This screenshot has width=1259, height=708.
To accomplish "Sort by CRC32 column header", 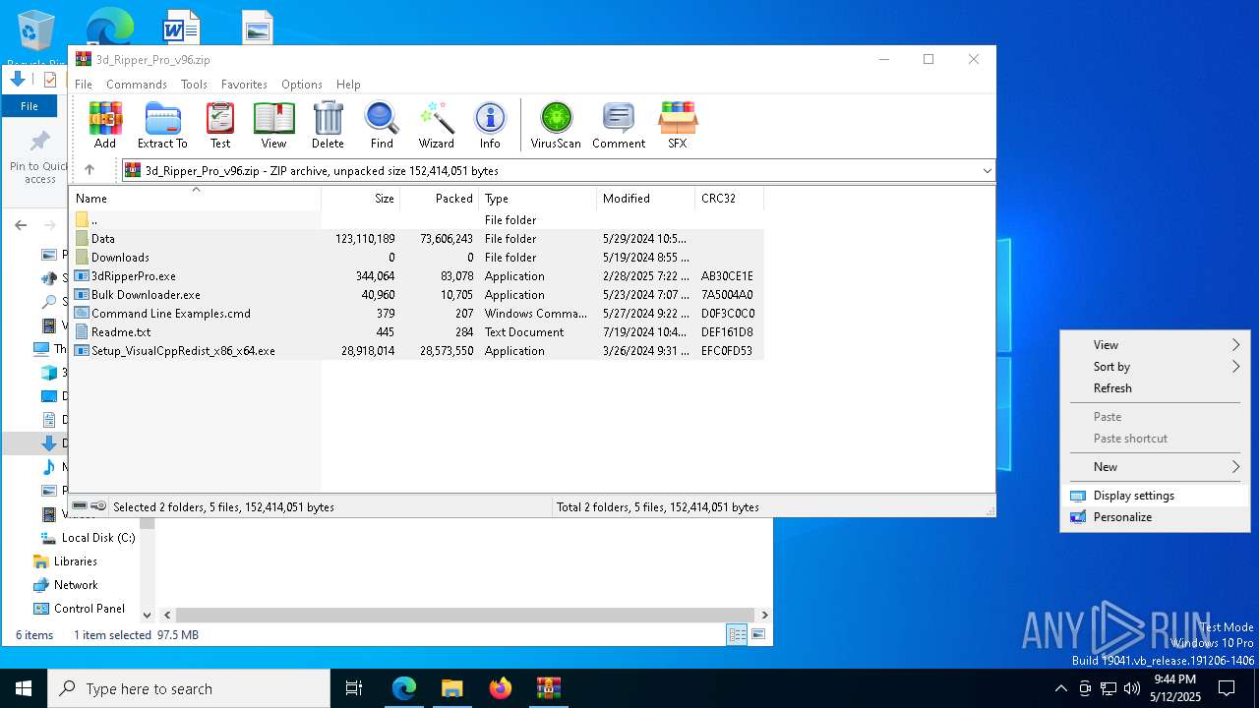I will tap(729, 198).
